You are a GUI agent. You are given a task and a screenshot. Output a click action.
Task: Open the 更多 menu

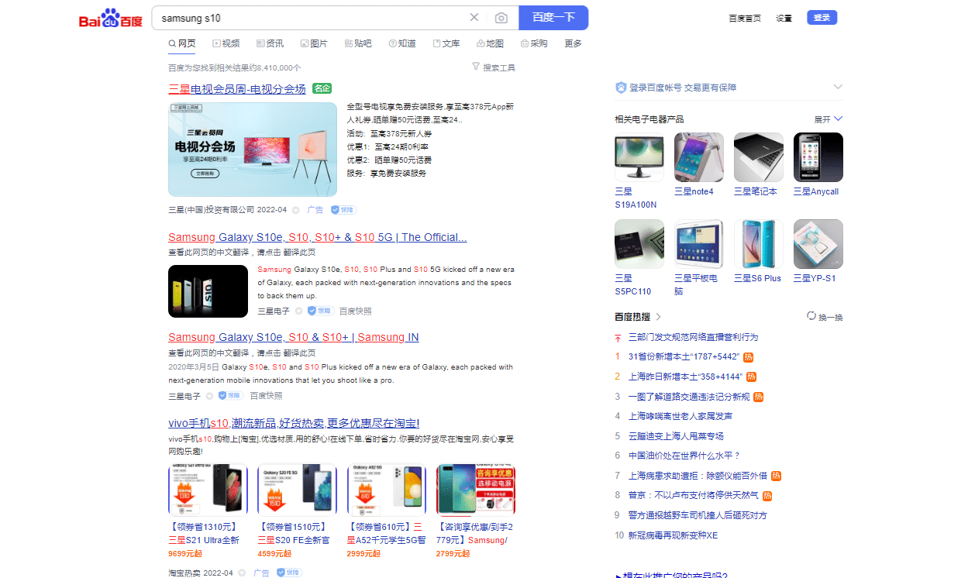coord(574,43)
